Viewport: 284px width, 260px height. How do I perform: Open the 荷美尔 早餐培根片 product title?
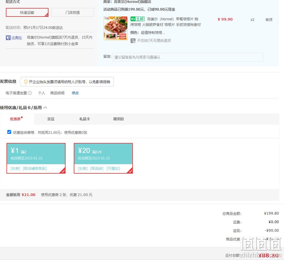166,22
